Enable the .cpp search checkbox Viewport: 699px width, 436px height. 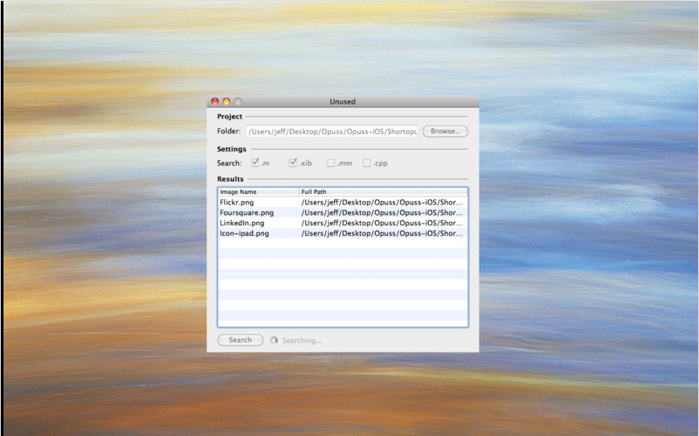(367, 164)
